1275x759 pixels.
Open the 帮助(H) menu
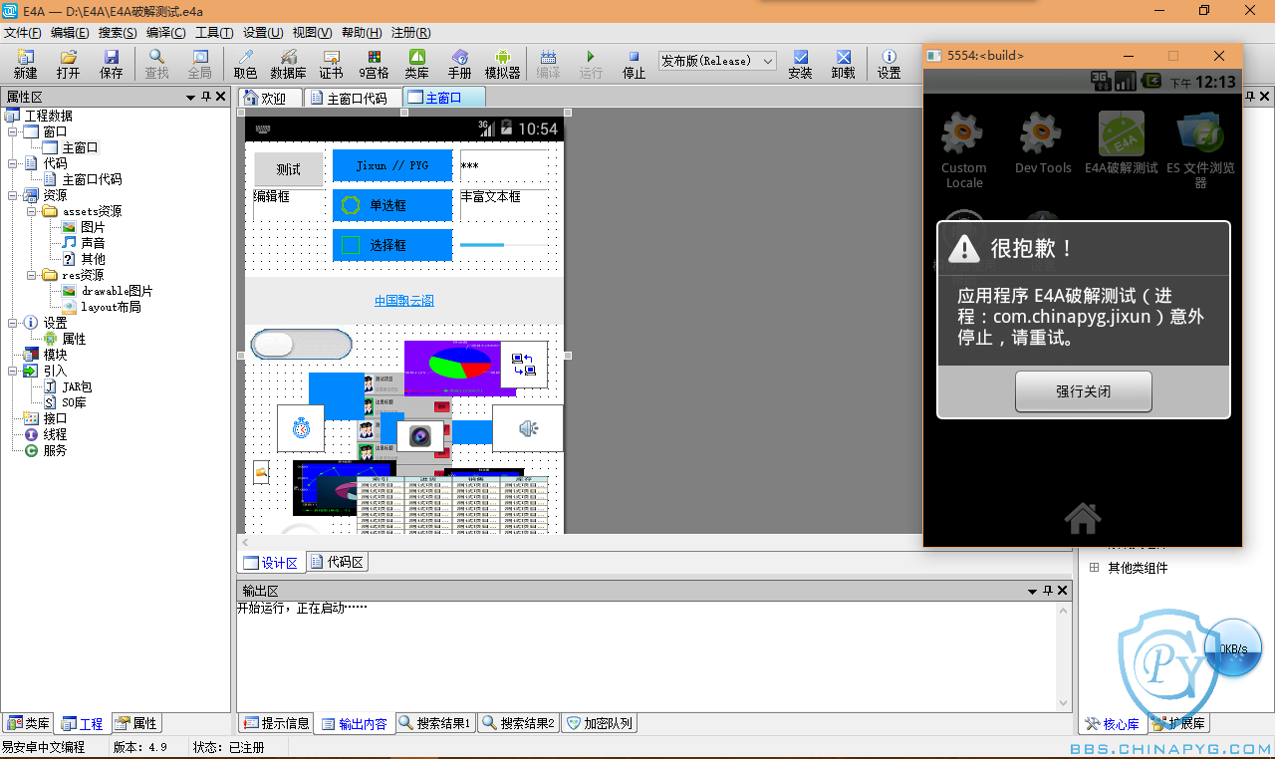point(362,33)
